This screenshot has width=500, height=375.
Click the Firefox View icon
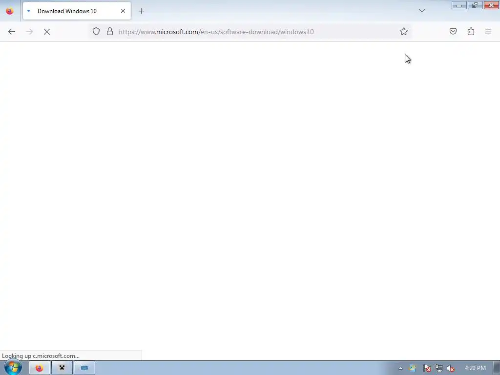point(10,11)
